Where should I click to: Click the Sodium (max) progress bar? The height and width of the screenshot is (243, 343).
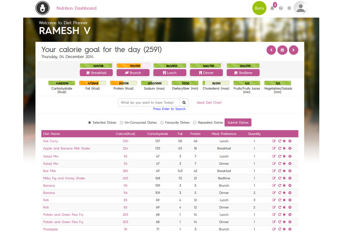coord(154,83)
